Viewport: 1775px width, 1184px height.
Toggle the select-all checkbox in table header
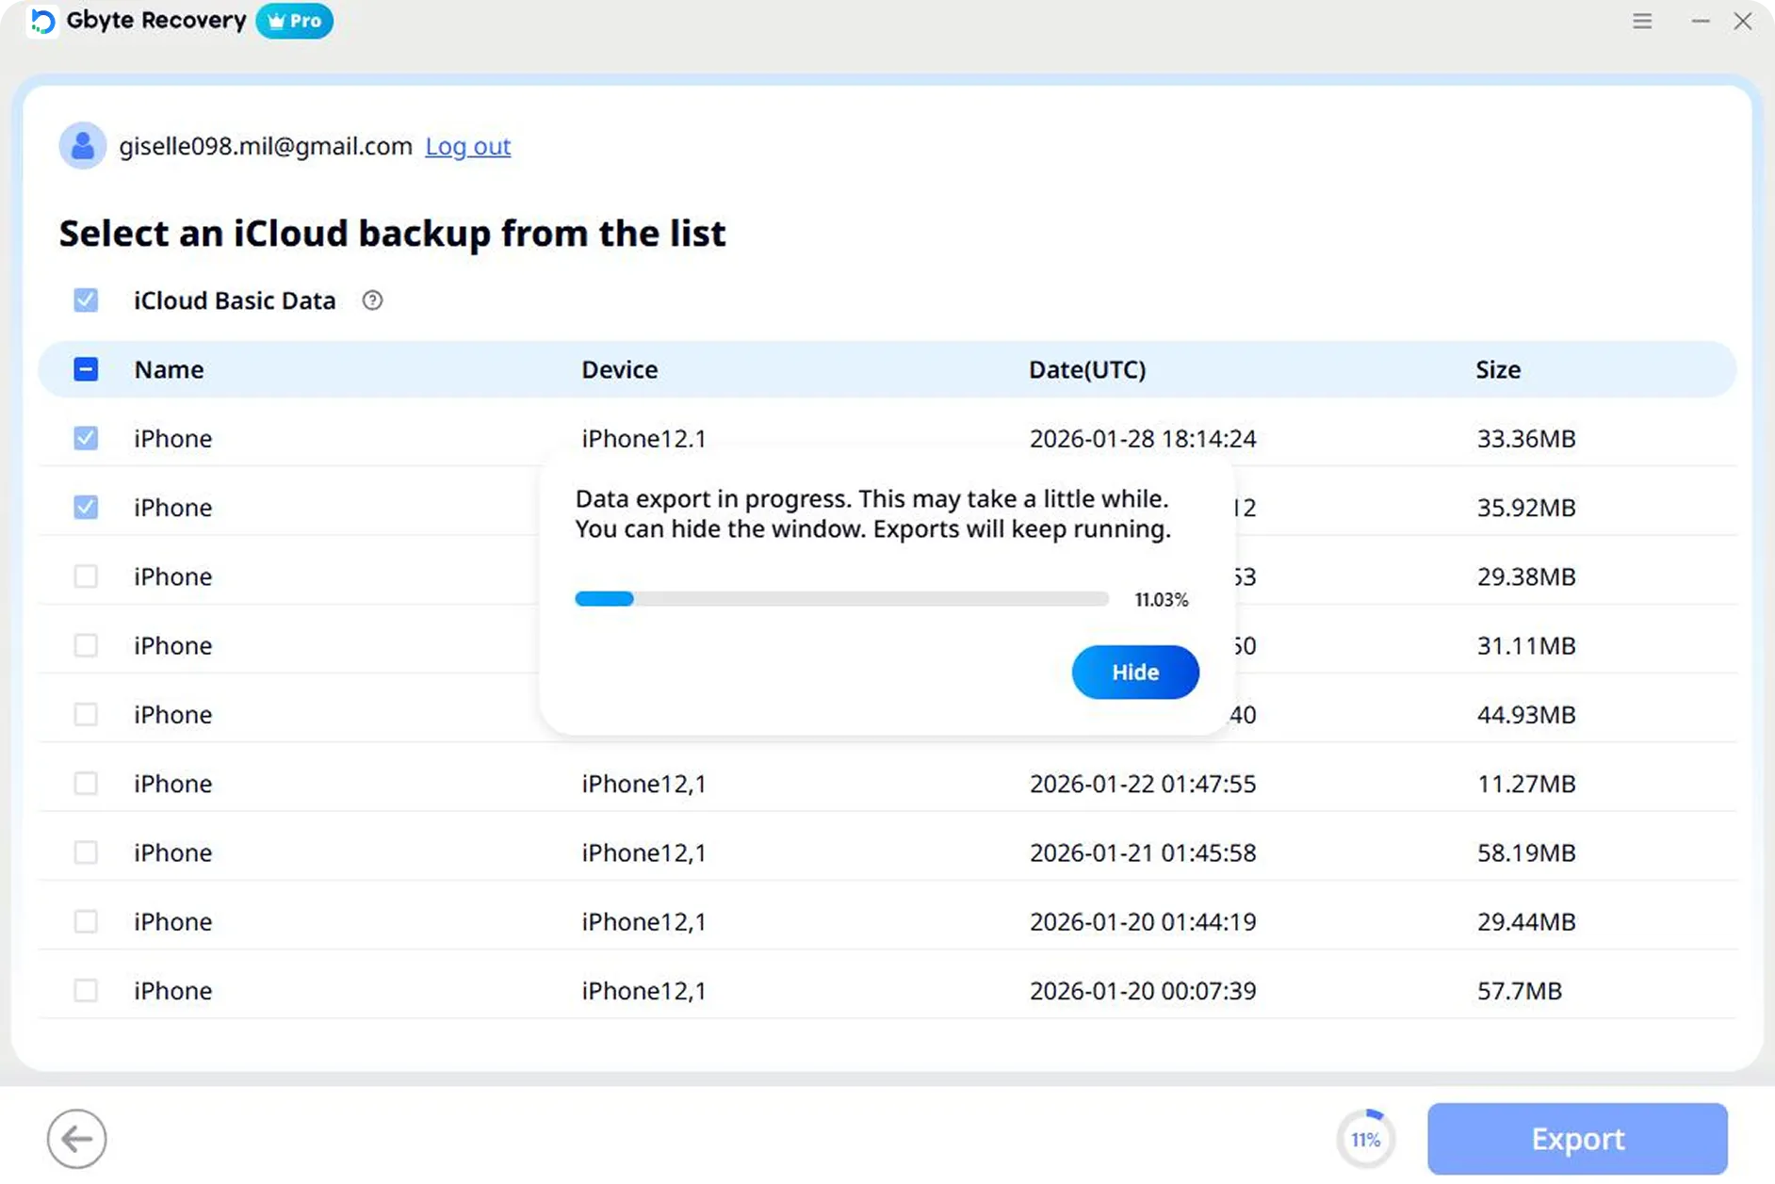[x=86, y=369]
